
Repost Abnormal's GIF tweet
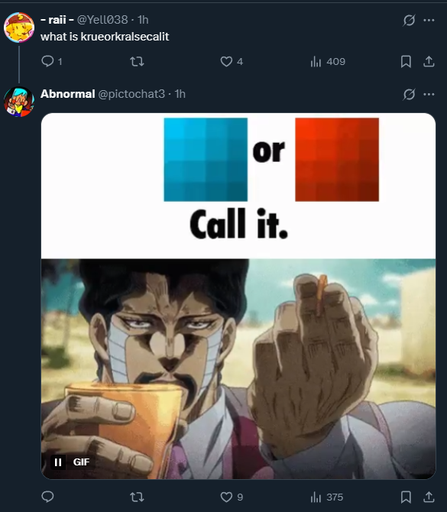tap(137, 497)
